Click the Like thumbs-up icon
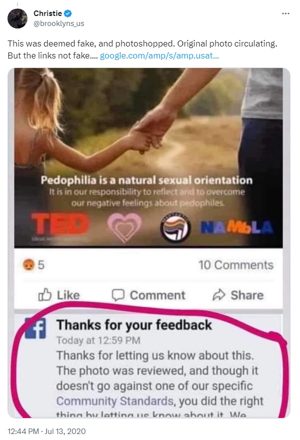Screen dimensions: 300x440 click(x=45, y=294)
